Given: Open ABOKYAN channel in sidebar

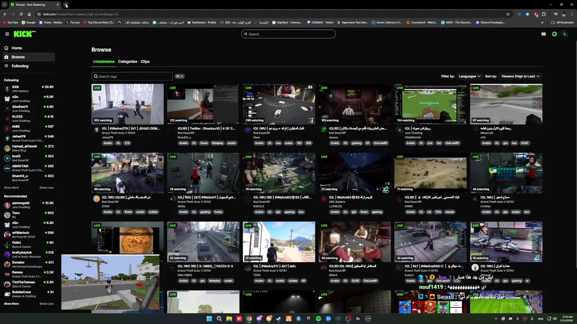Looking at the screenshot, I should click(x=28, y=168).
